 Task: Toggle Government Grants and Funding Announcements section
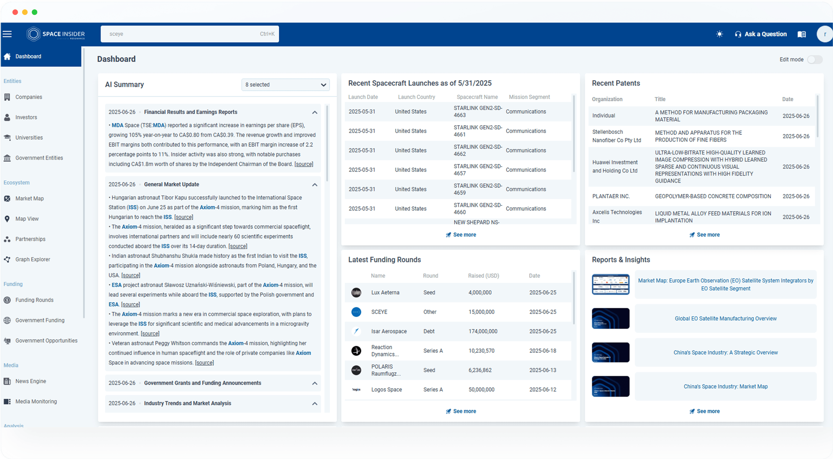[315, 383]
